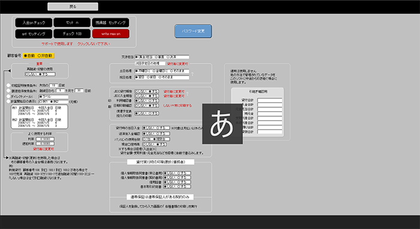The image size is (420, 229).
Task: Select する for 個人情報取扱同意書(契約書用)
Action: 181,177
